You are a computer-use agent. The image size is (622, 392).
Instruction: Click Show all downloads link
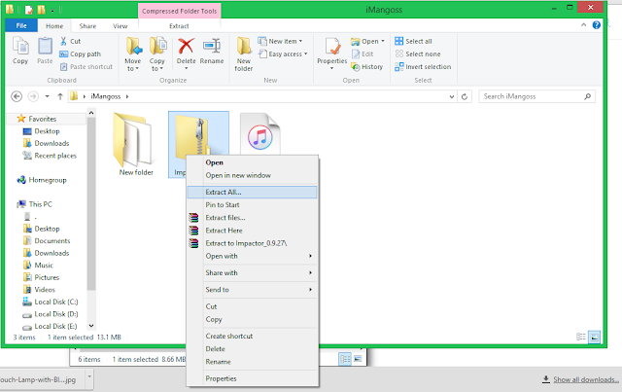pos(585,379)
